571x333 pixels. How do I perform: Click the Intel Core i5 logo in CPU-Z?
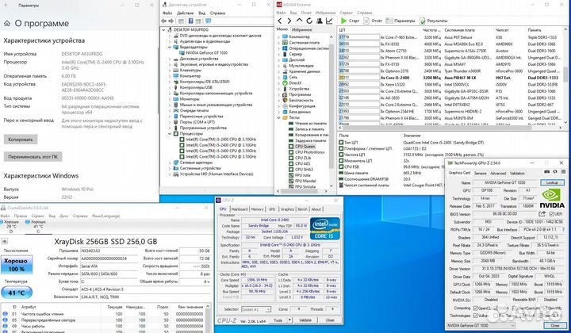[325, 228]
